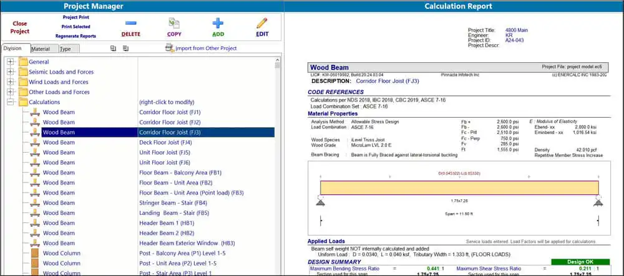624x276 pixels.
Task: Click the first small copy icon beside Type tab
Action: click(113, 49)
